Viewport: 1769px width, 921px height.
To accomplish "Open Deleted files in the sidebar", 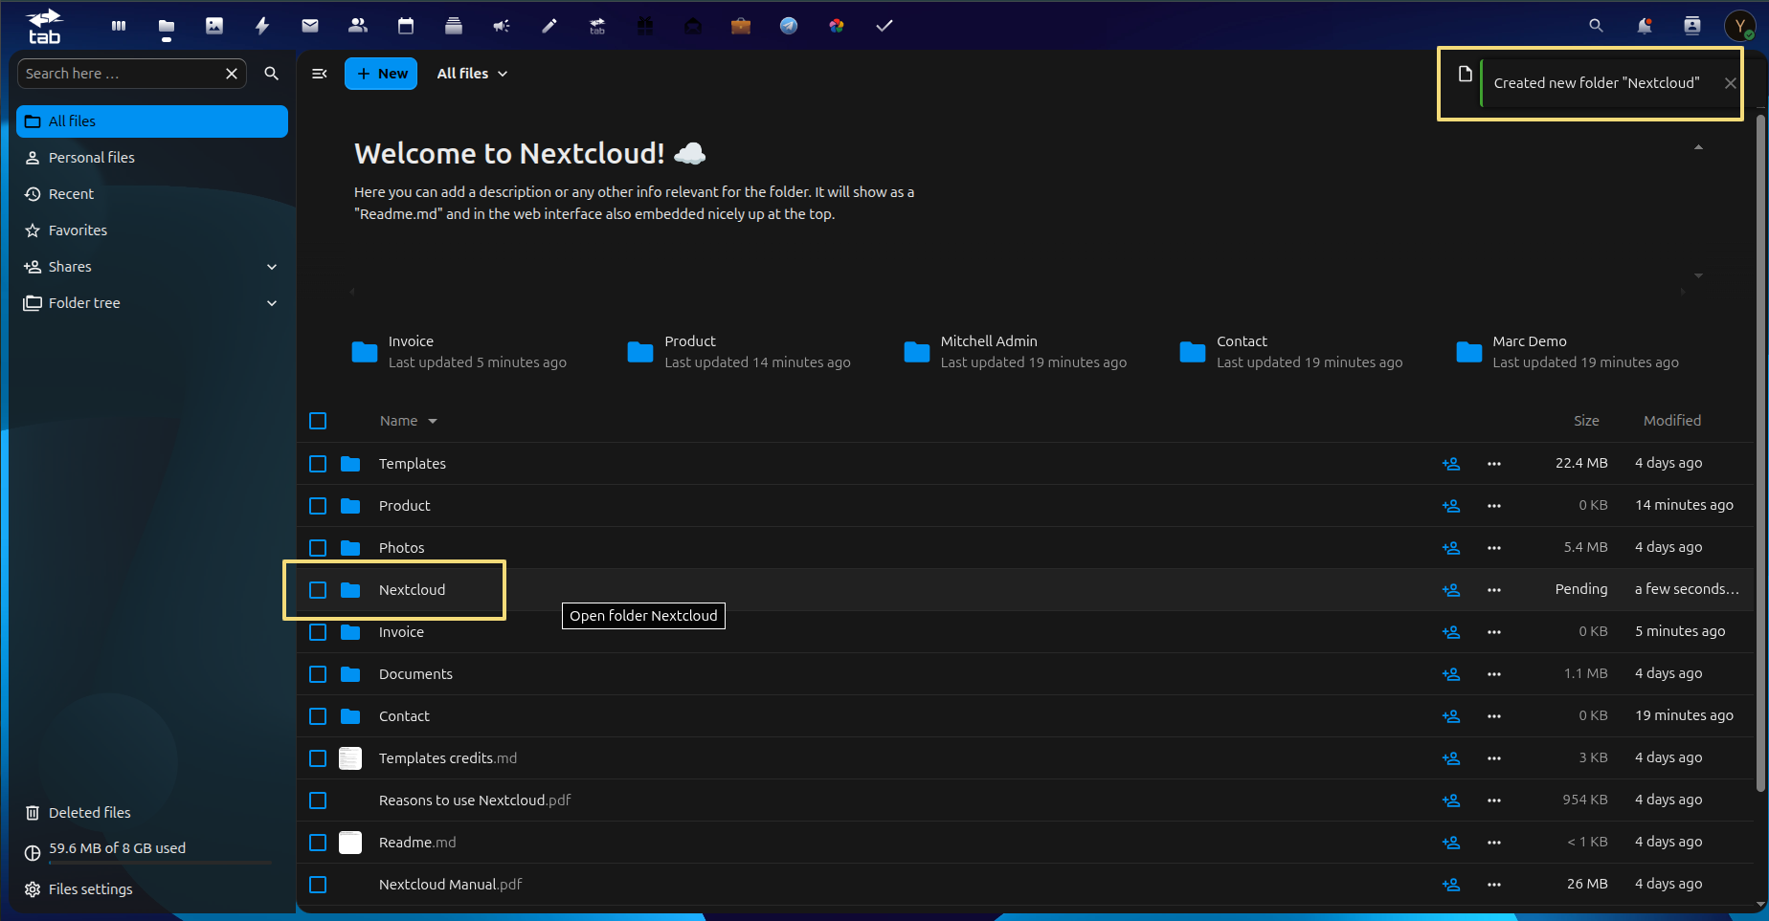I will pyautogui.click(x=152, y=813).
